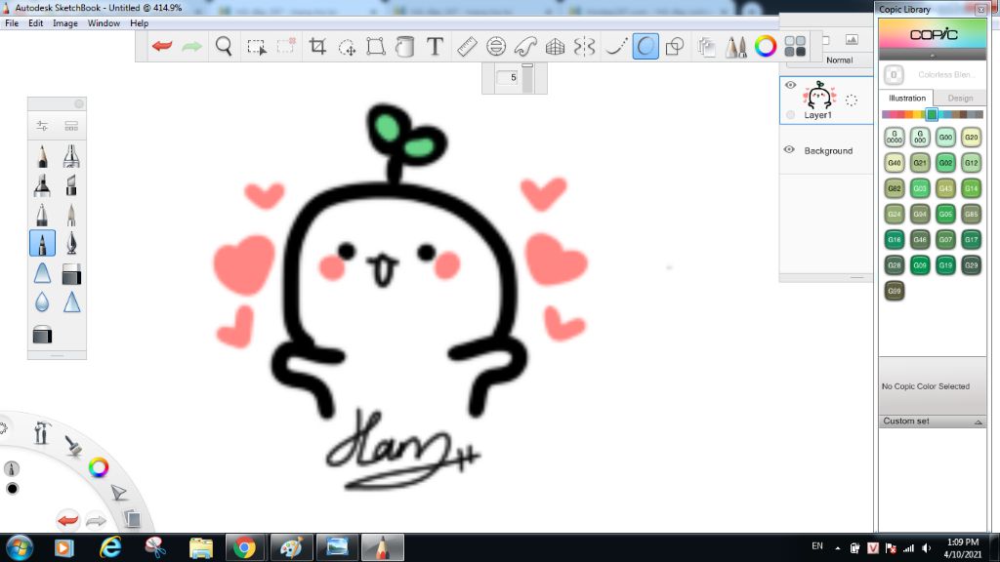1000x562 pixels.
Task: Open the Edit menu
Action: pos(36,23)
